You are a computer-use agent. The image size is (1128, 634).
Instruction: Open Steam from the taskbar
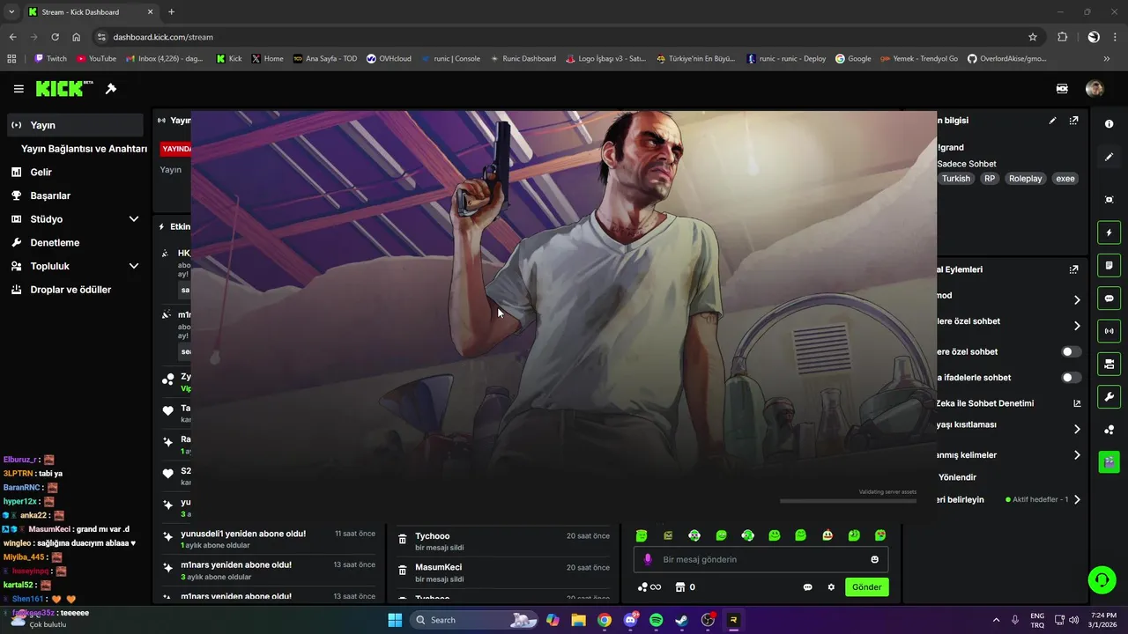pyautogui.click(x=681, y=620)
